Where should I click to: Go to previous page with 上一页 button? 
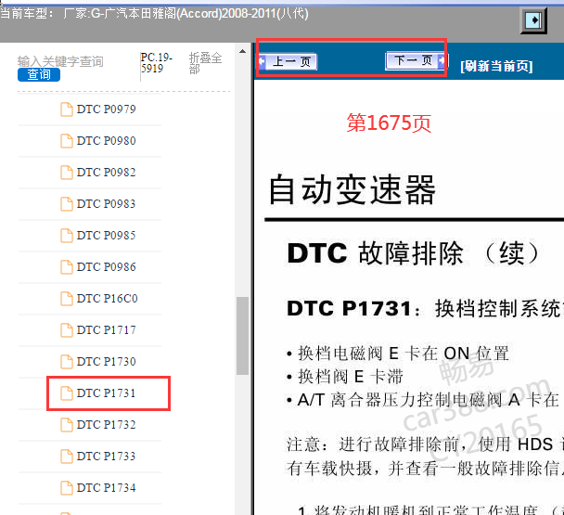(x=288, y=62)
